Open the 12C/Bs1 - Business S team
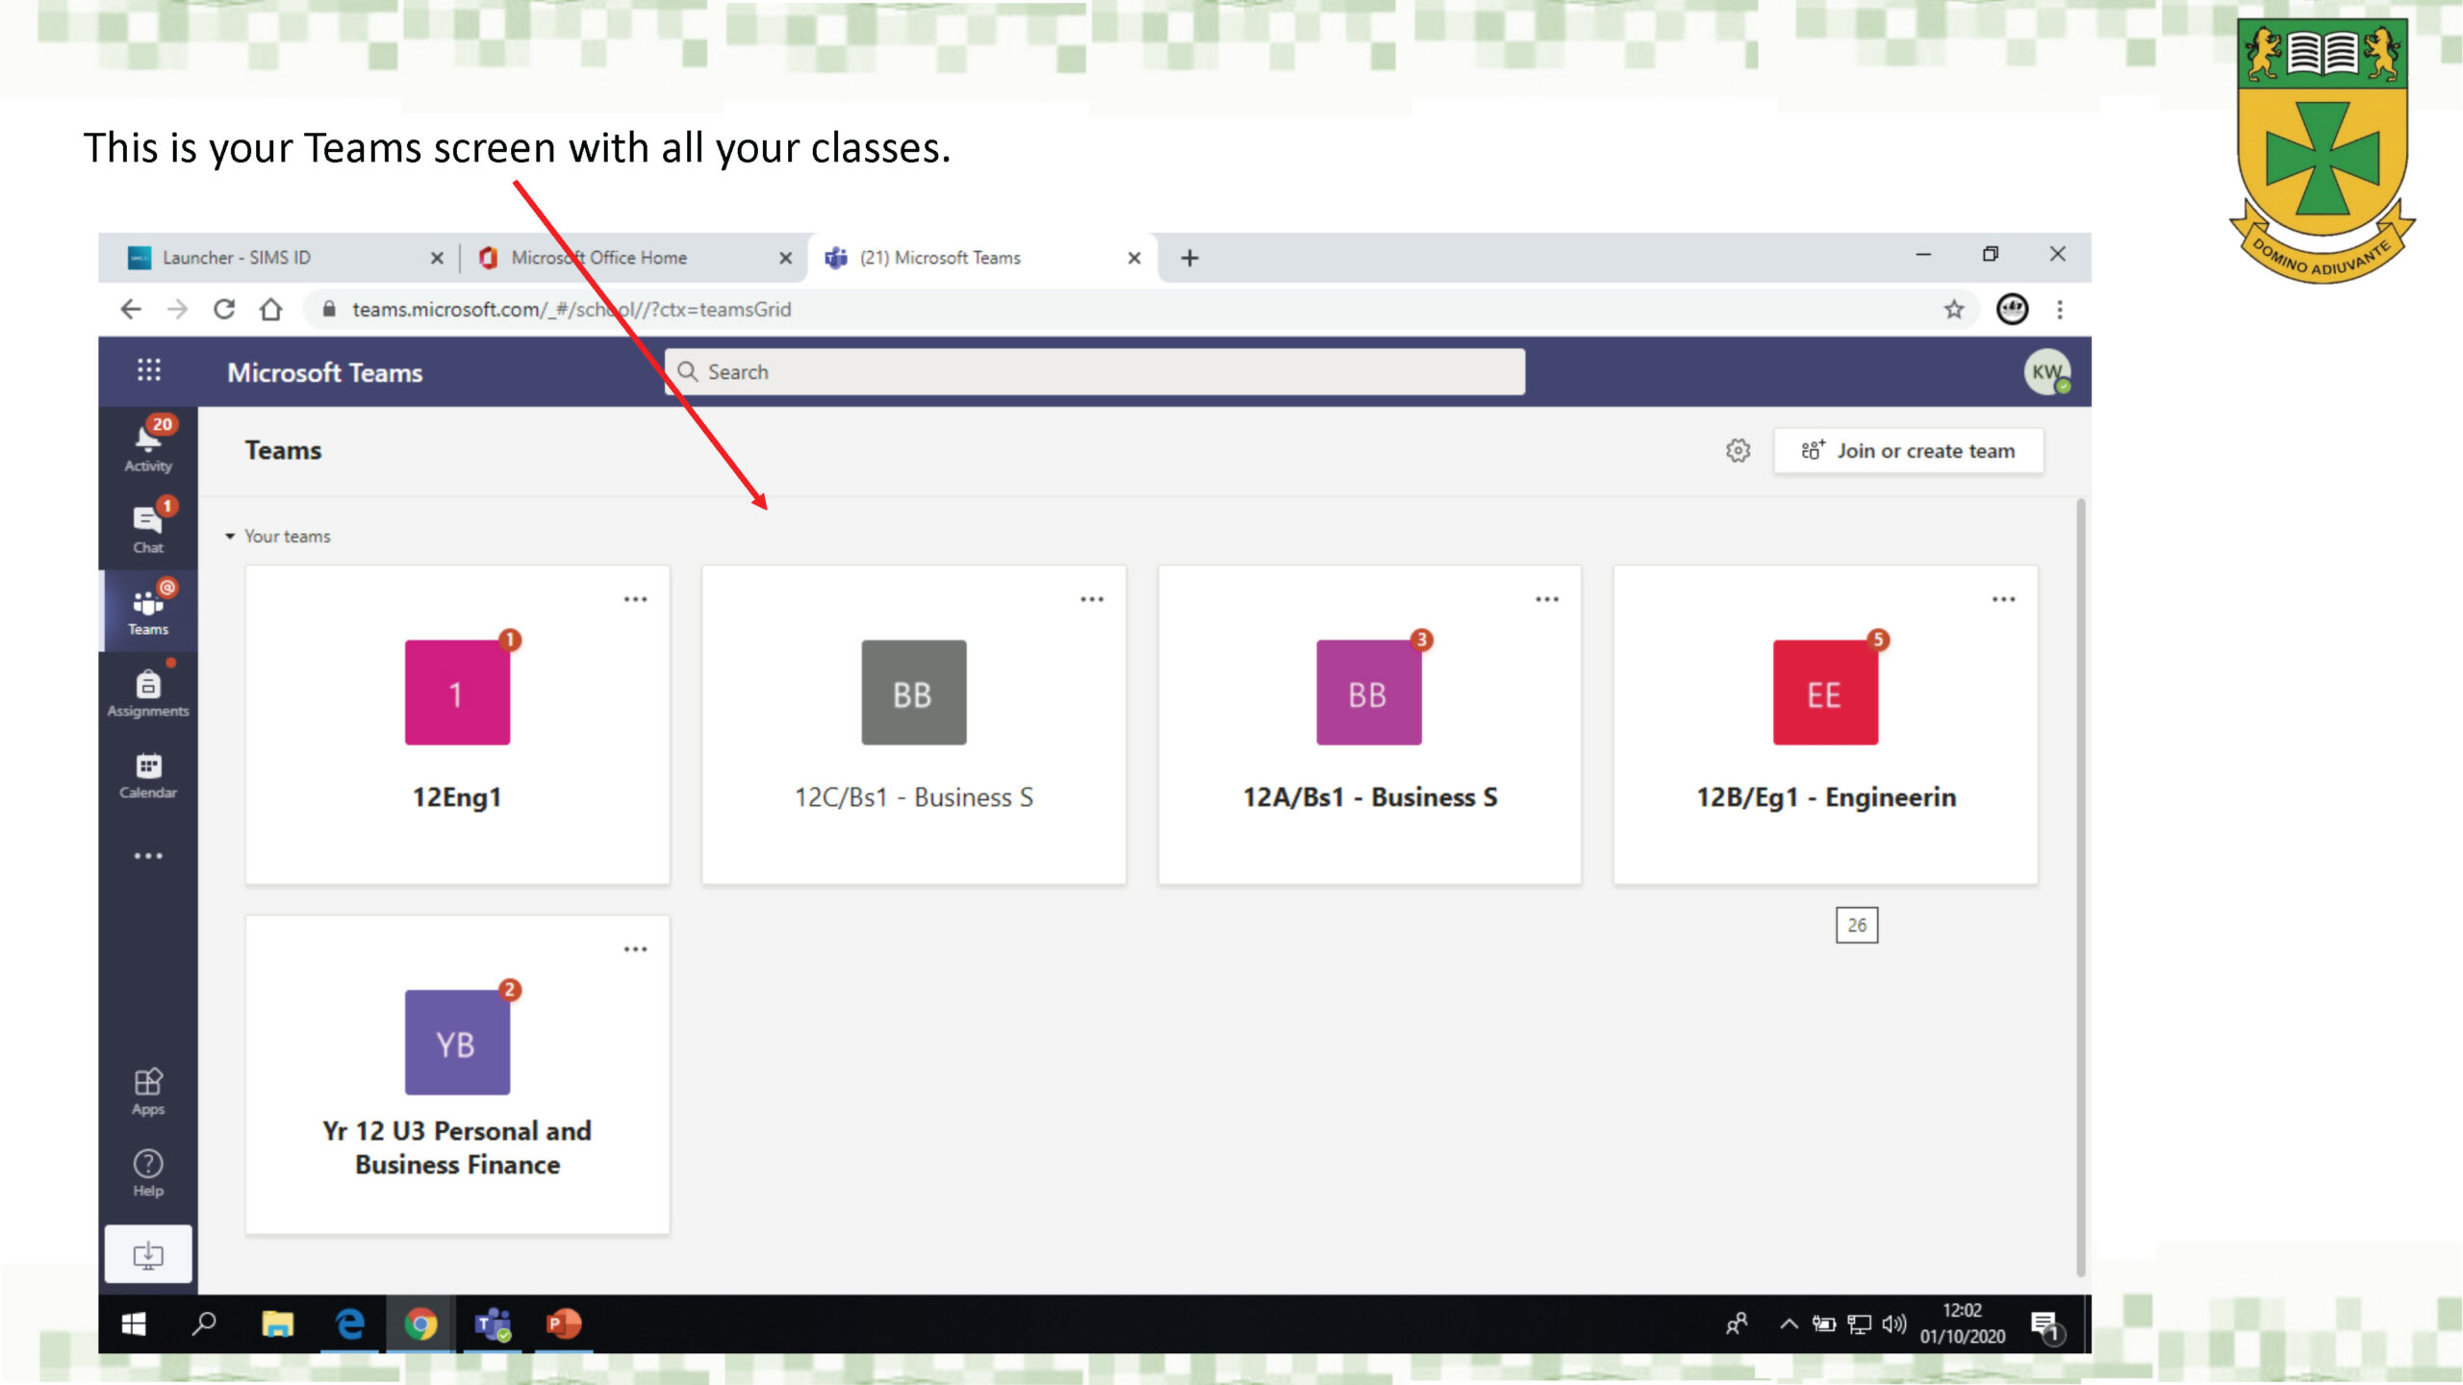 [x=914, y=725]
